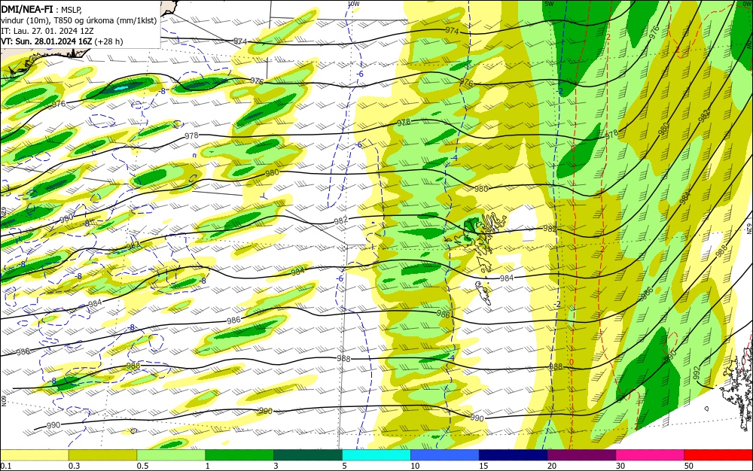Pick the blue 10 mm legend swatch
Screen dimensions: 753x471
[445, 455]
